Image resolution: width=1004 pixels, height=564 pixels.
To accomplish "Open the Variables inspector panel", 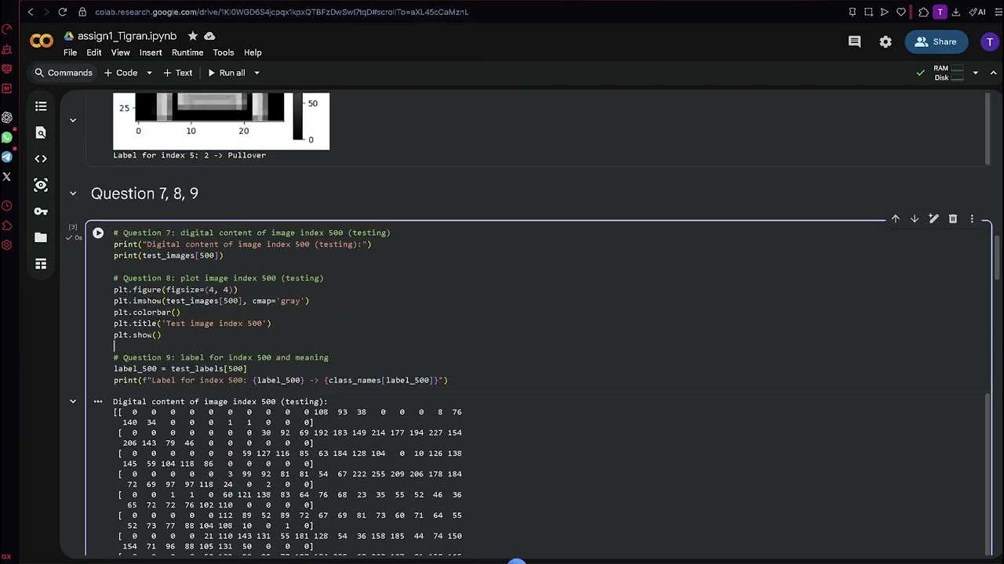I will 41,185.
